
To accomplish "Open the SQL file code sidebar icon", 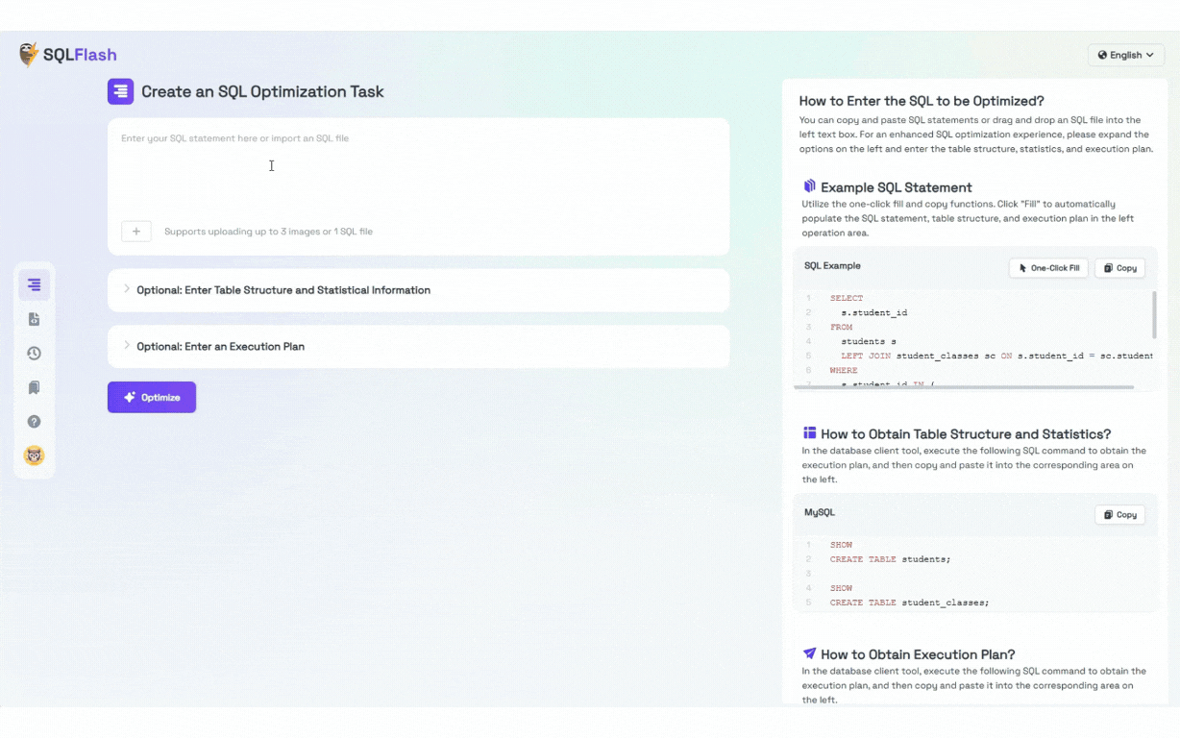I will click(35, 319).
